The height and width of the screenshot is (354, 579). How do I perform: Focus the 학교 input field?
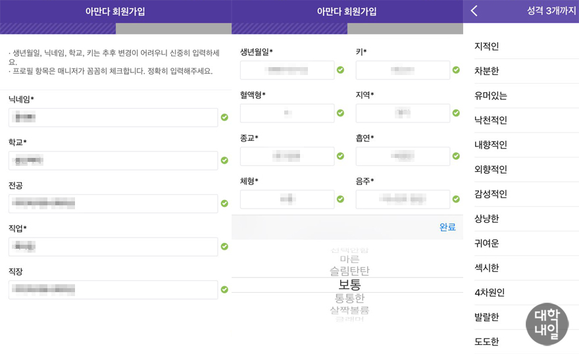[113, 161]
